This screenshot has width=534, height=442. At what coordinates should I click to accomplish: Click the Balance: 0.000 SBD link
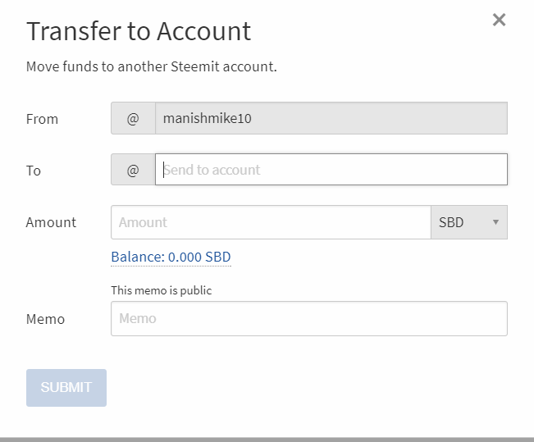171,257
